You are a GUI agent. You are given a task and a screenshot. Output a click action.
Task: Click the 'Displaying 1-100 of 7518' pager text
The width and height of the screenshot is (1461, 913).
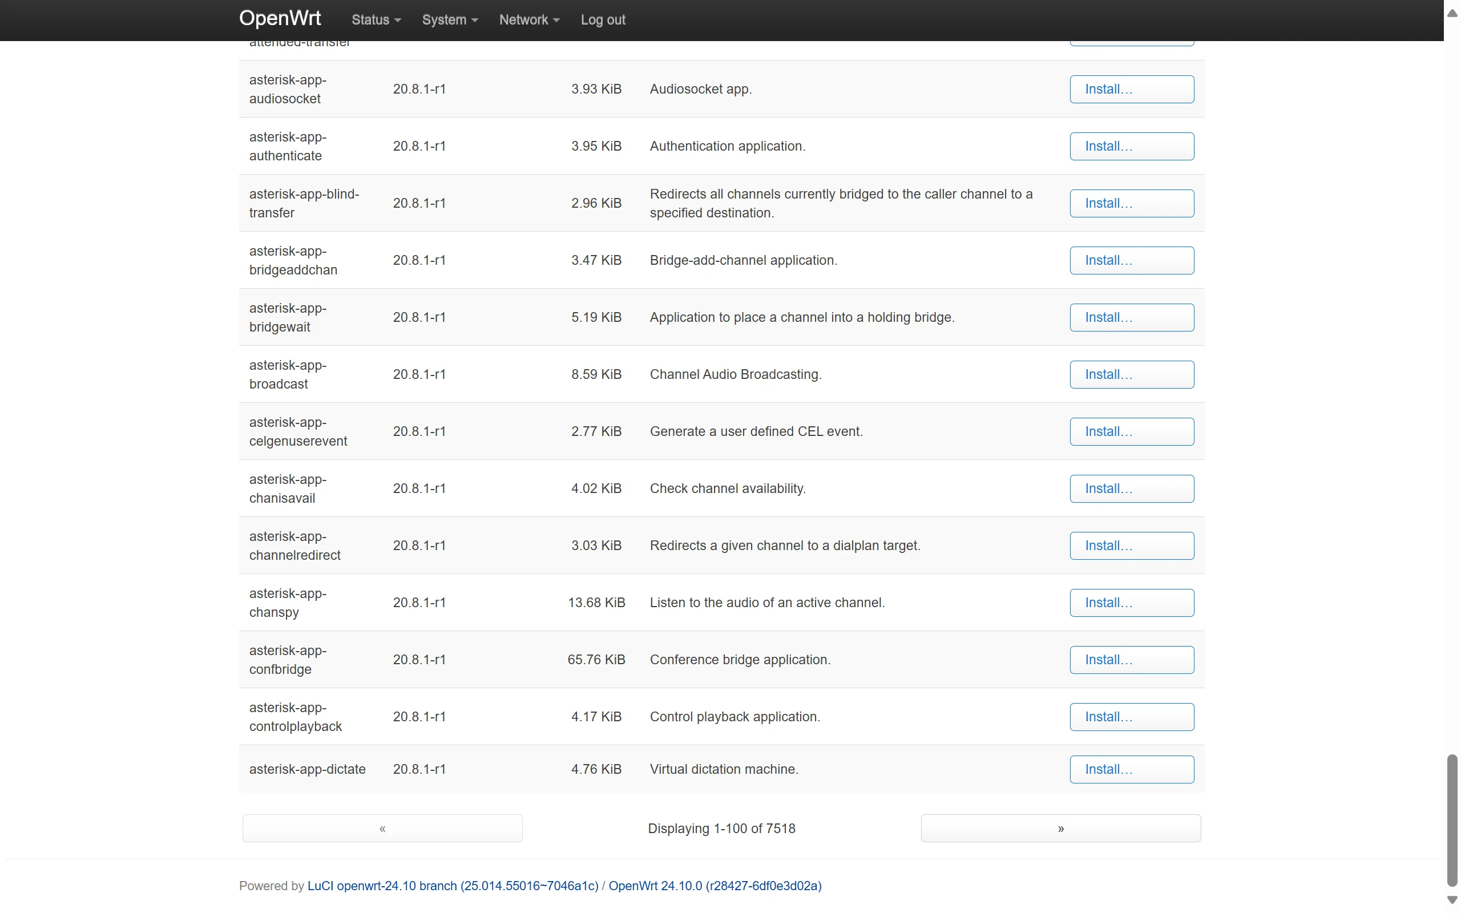pyautogui.click(x=721, y=829)
